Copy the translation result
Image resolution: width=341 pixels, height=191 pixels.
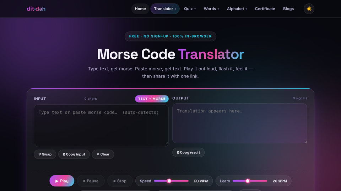(x=188, y=152)
